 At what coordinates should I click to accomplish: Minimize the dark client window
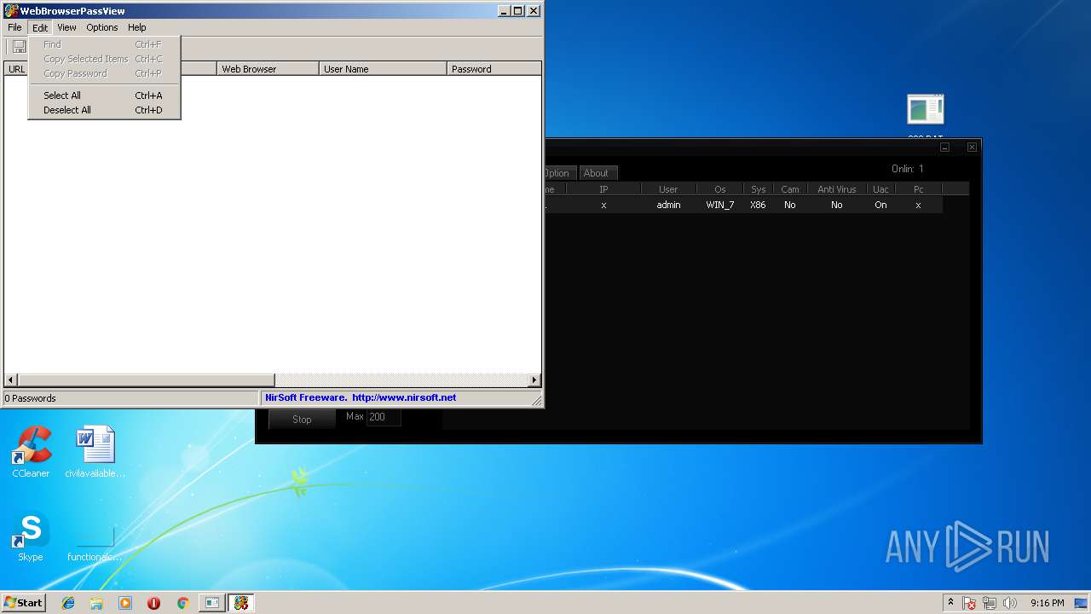point(944,148)
